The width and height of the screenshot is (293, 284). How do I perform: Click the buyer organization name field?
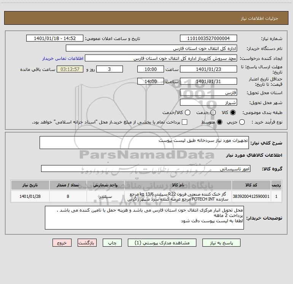tap(151, 48)
